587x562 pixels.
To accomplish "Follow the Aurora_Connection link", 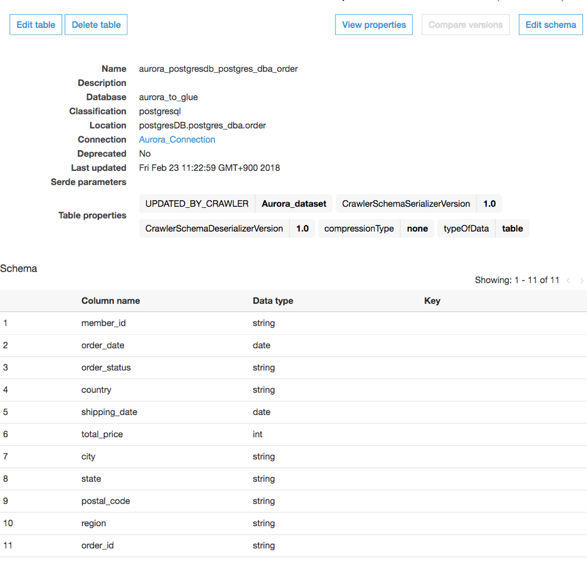I will (177, 140).
